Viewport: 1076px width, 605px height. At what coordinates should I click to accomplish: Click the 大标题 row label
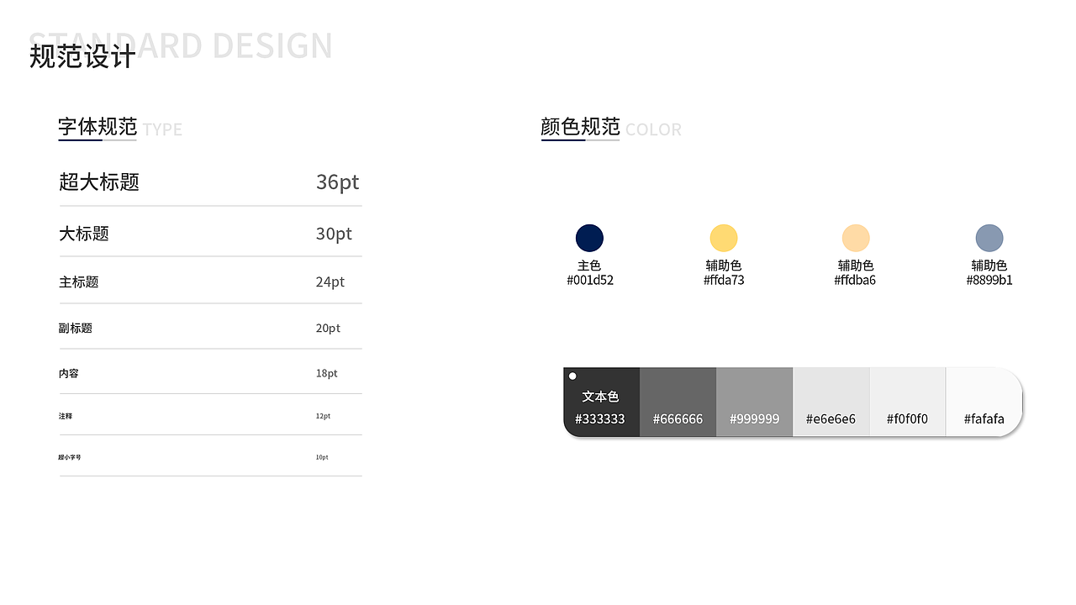(x=84, y=234)
